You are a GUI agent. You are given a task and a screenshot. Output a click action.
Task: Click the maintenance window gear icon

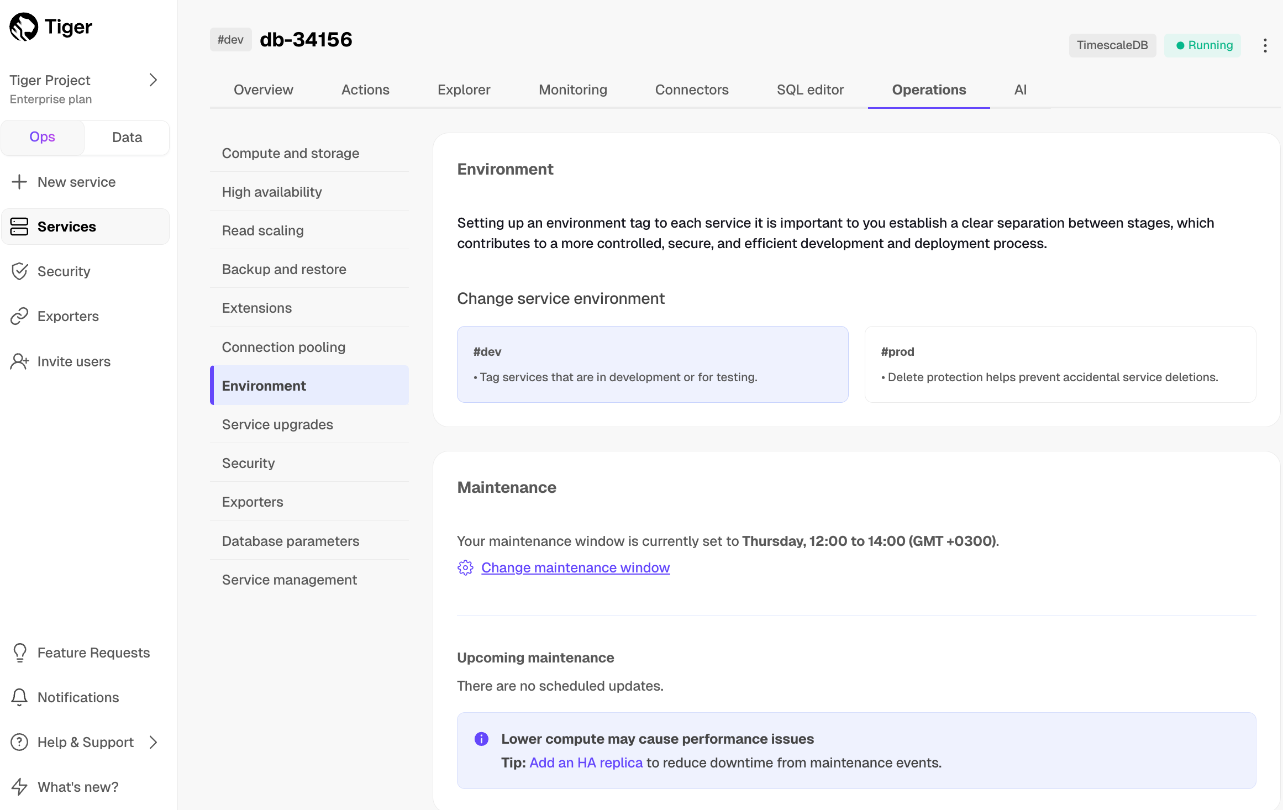[465, 567]
